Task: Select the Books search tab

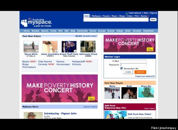Action: point(144,16)
